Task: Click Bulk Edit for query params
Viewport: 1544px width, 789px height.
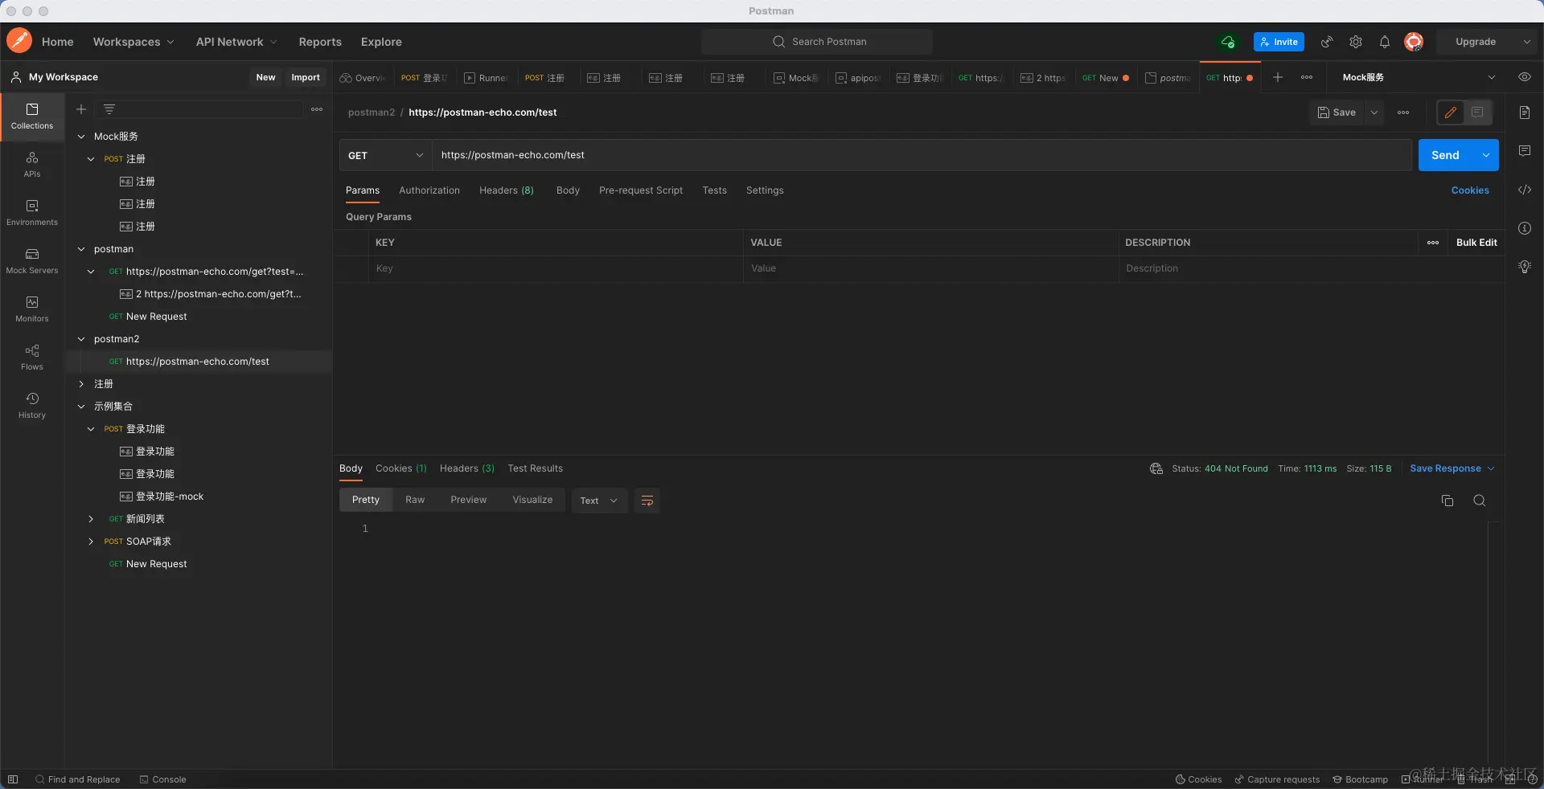Action: (1476, 243)
